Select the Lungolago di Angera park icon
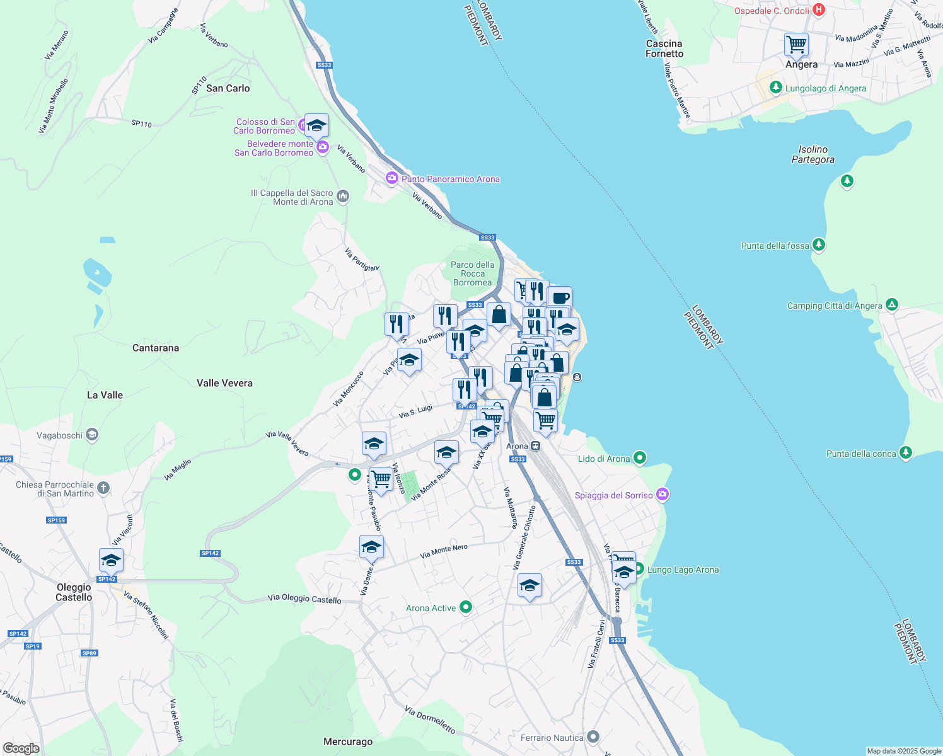943x756 pixels. [x=776, y=88]
